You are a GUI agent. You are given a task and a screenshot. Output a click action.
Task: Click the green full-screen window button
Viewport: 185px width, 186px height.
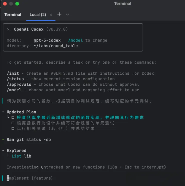17,4
